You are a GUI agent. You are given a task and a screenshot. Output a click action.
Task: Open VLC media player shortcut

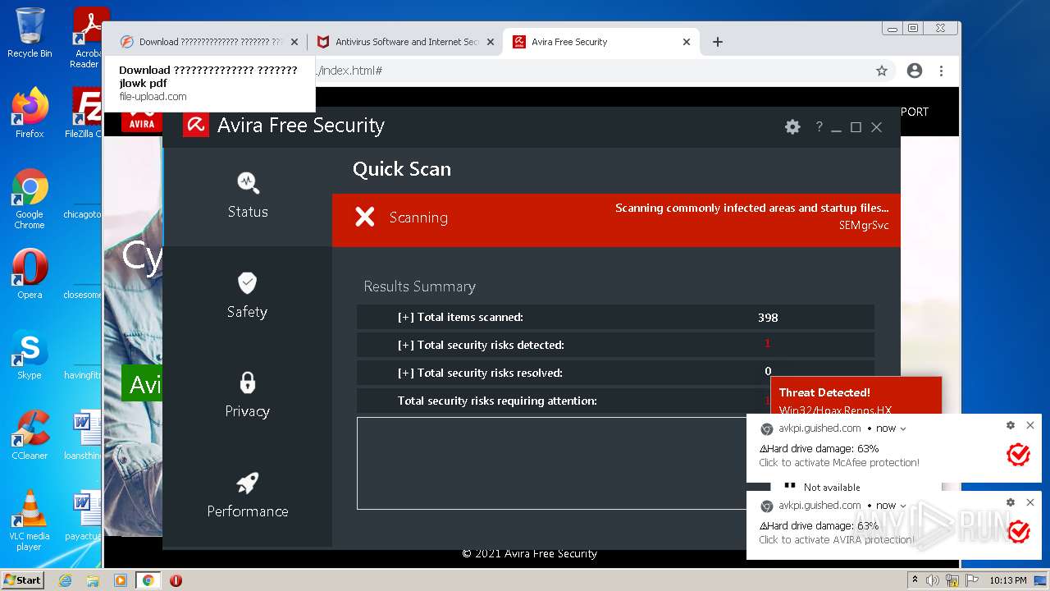coord(30,520)
